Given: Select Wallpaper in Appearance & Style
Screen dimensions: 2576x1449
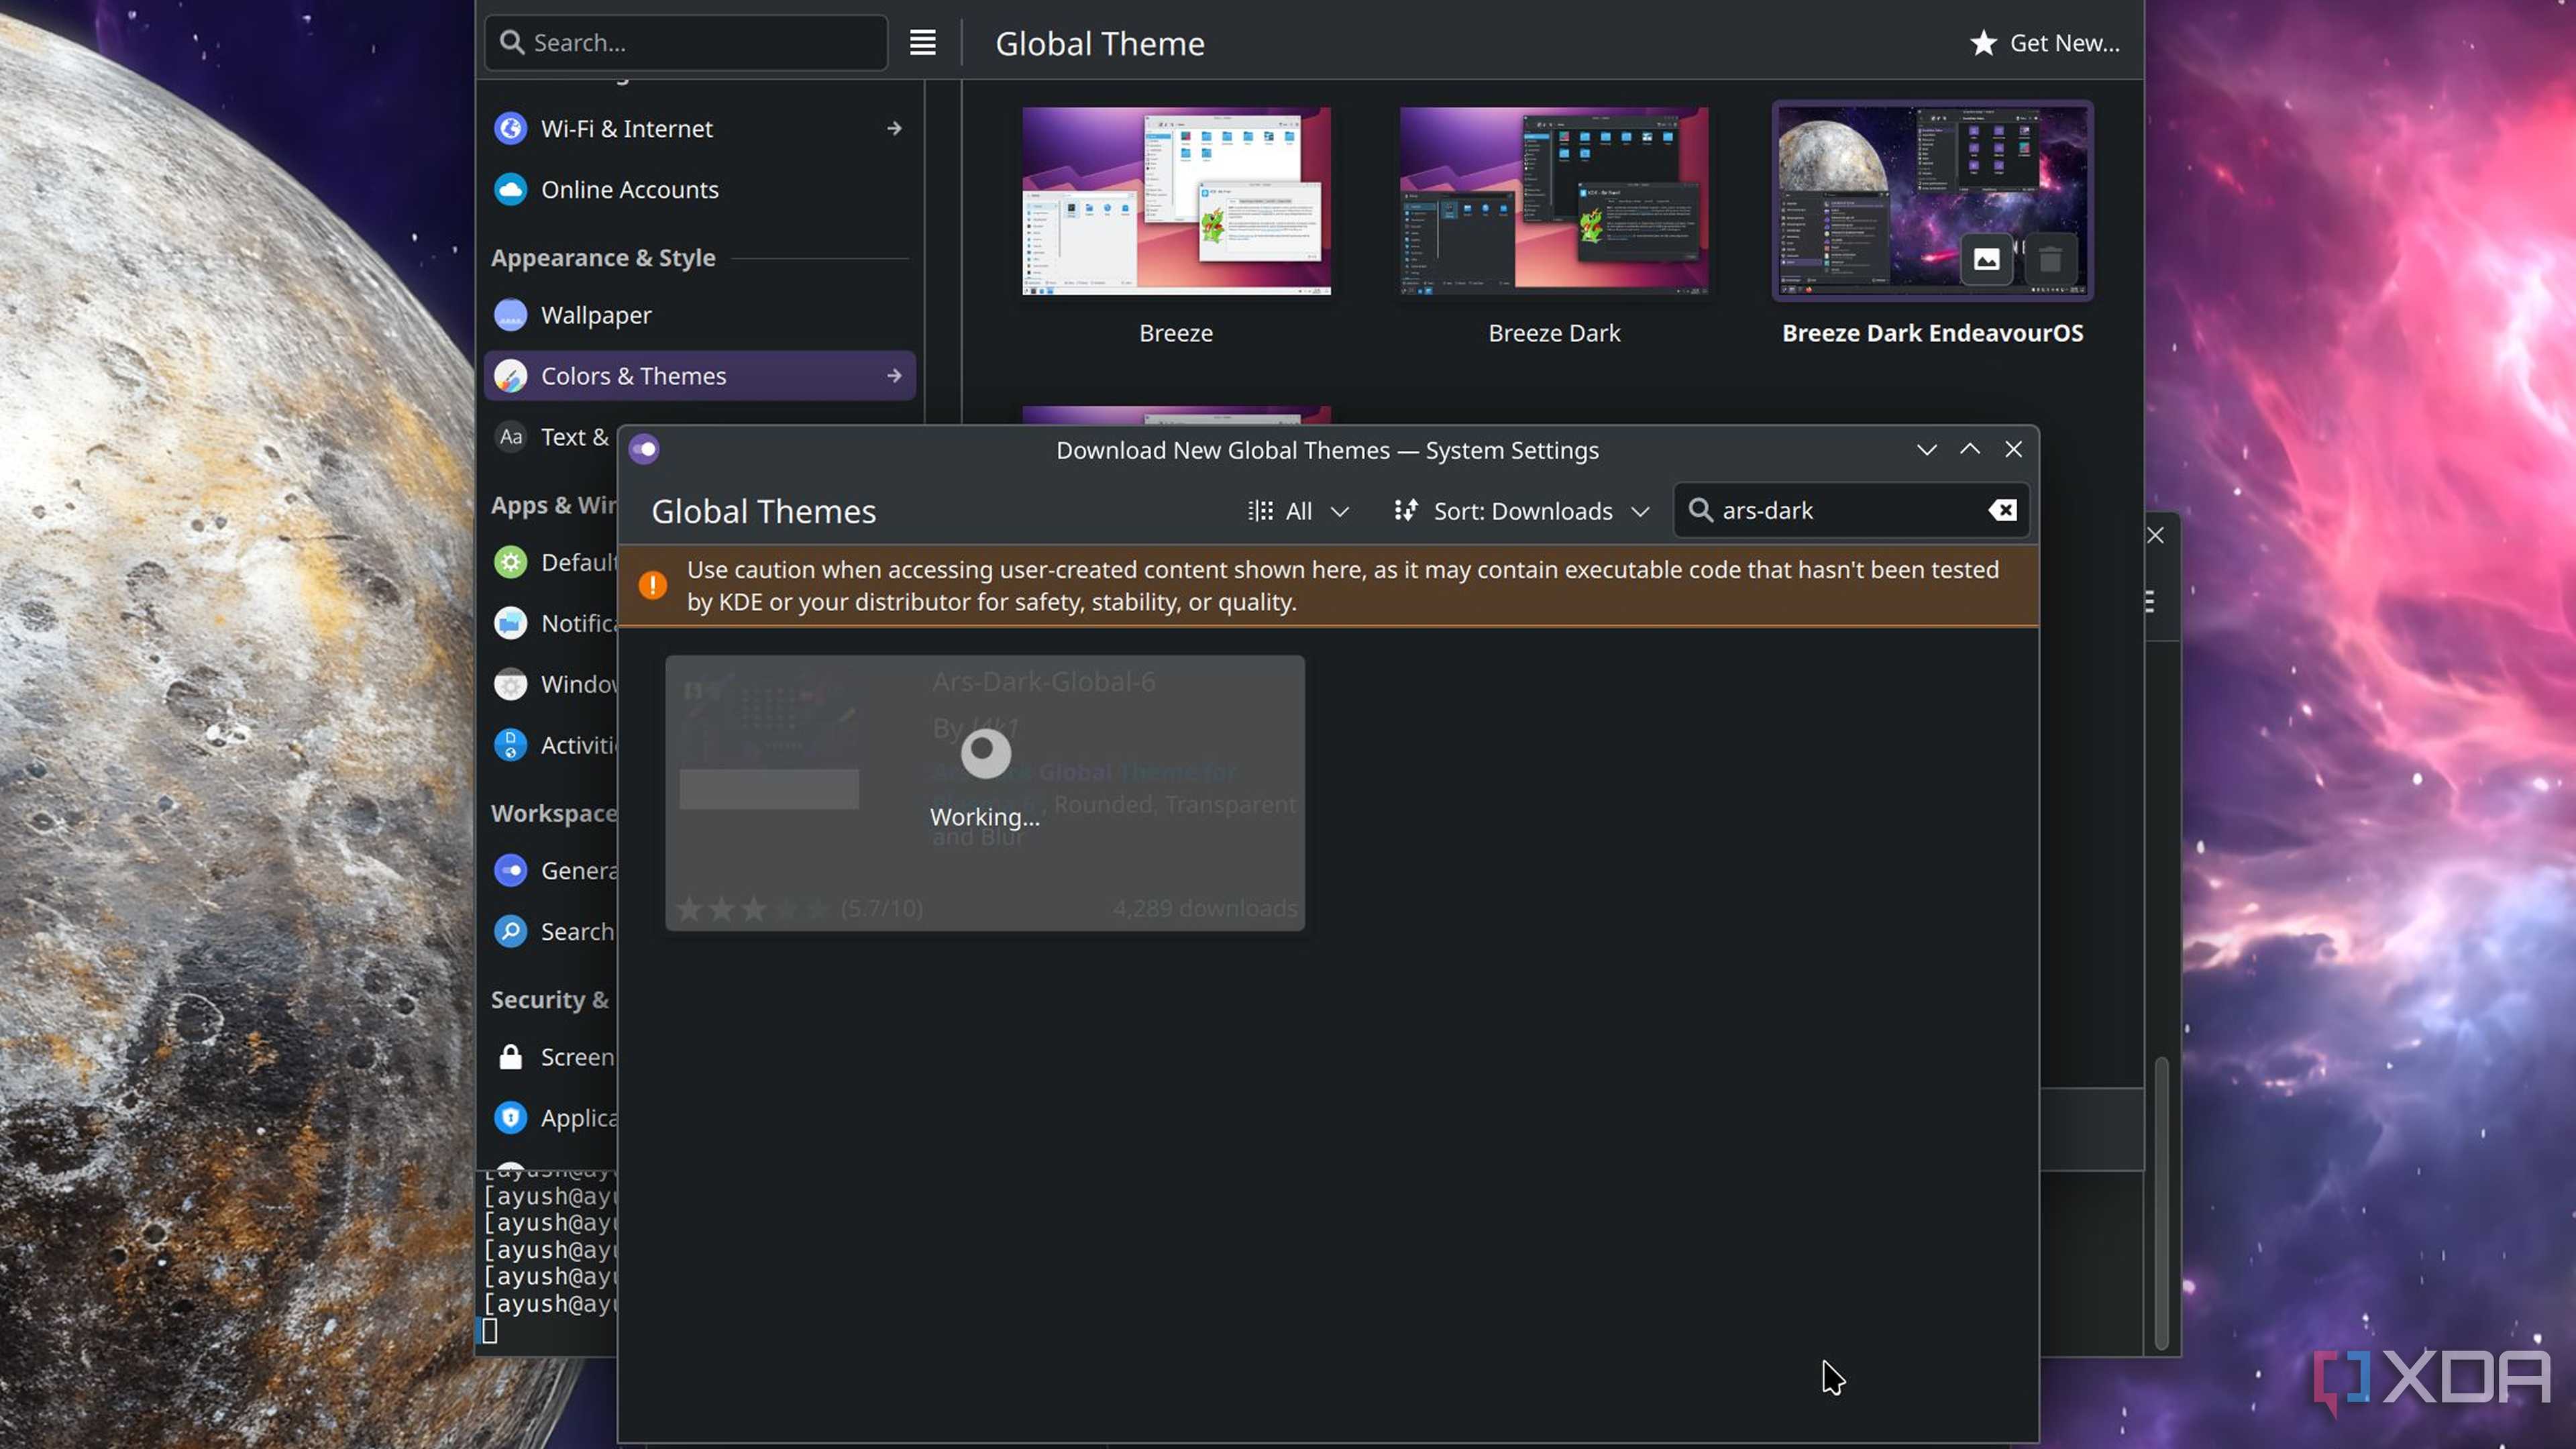Looking at the screenshot, I should pyautogui.click(x=699, y=315).
